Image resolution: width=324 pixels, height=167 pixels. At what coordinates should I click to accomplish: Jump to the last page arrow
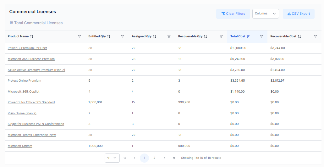174,158
